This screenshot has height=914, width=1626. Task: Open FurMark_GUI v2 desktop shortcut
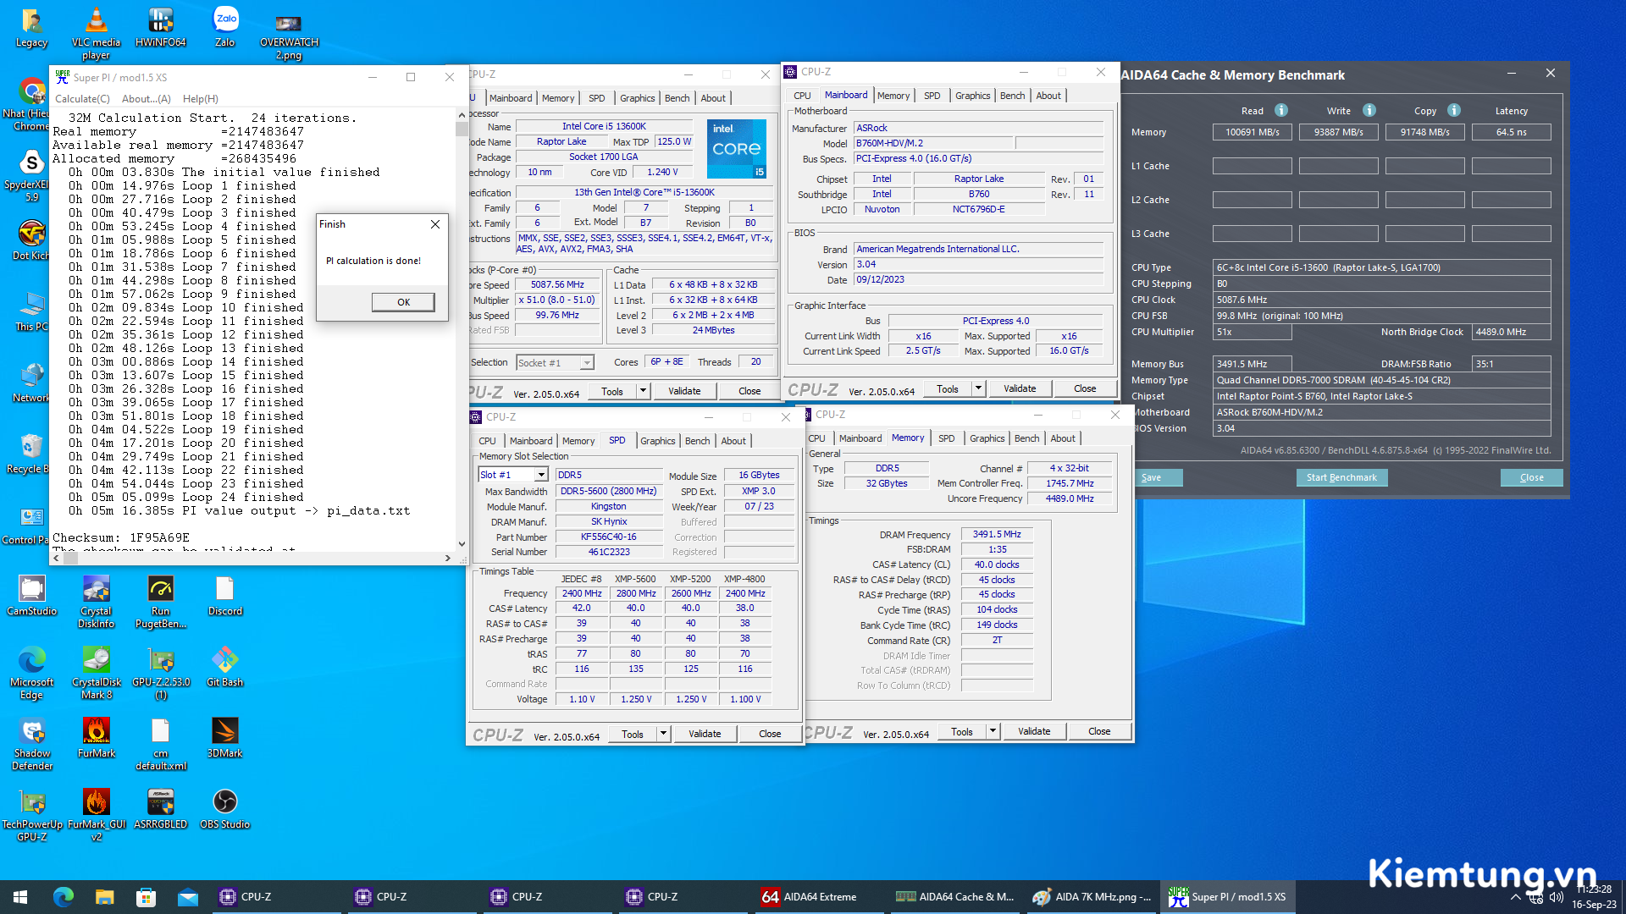(96, 815)
